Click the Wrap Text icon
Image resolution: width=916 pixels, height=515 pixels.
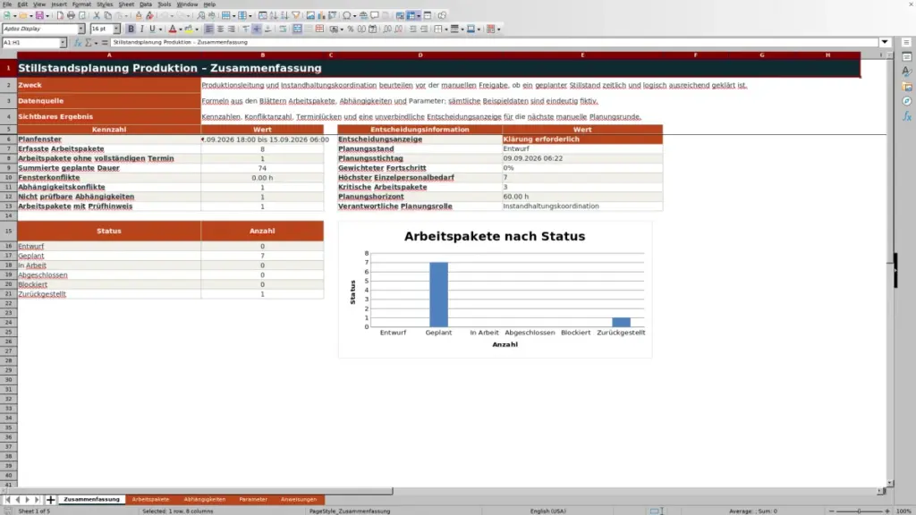(x=283, y=29)
